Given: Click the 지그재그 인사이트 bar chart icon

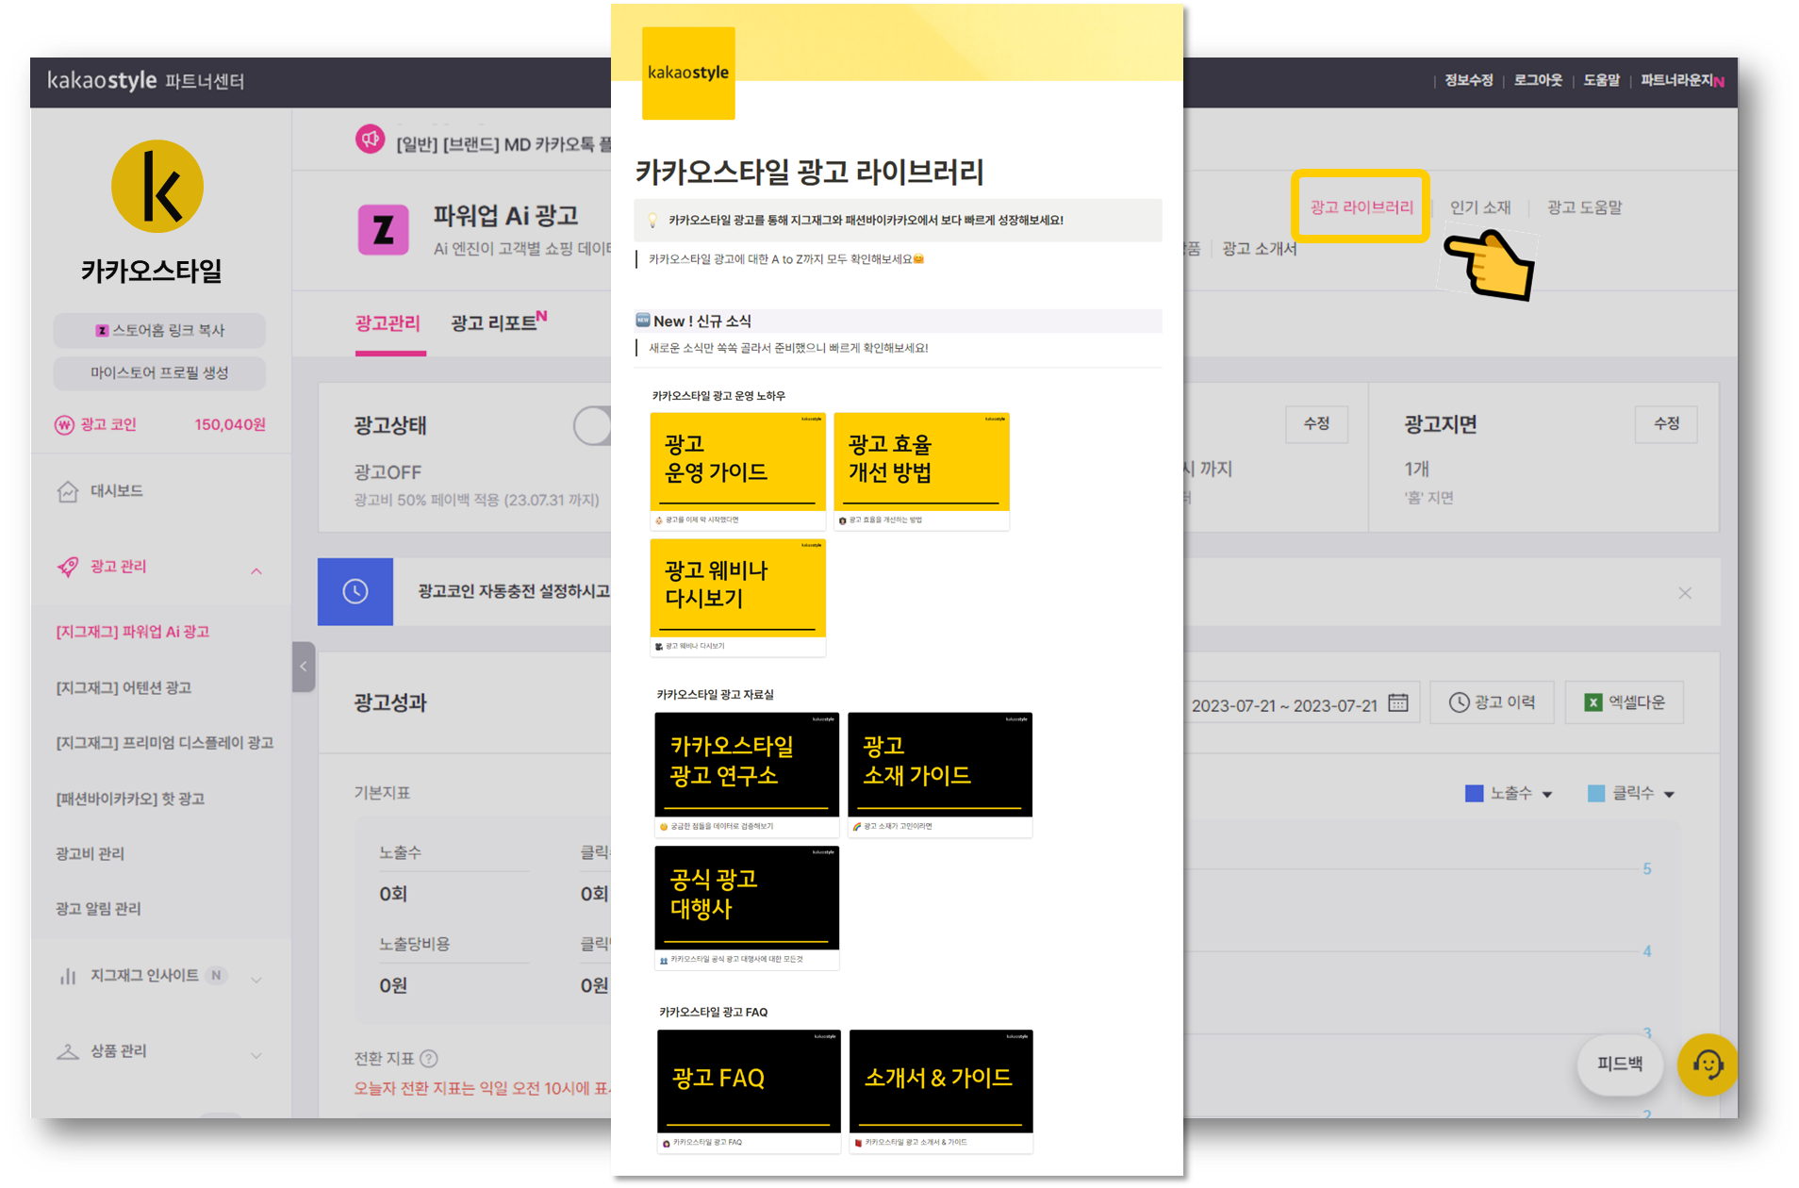Looking at the screenshot, I should click(68, 976).
